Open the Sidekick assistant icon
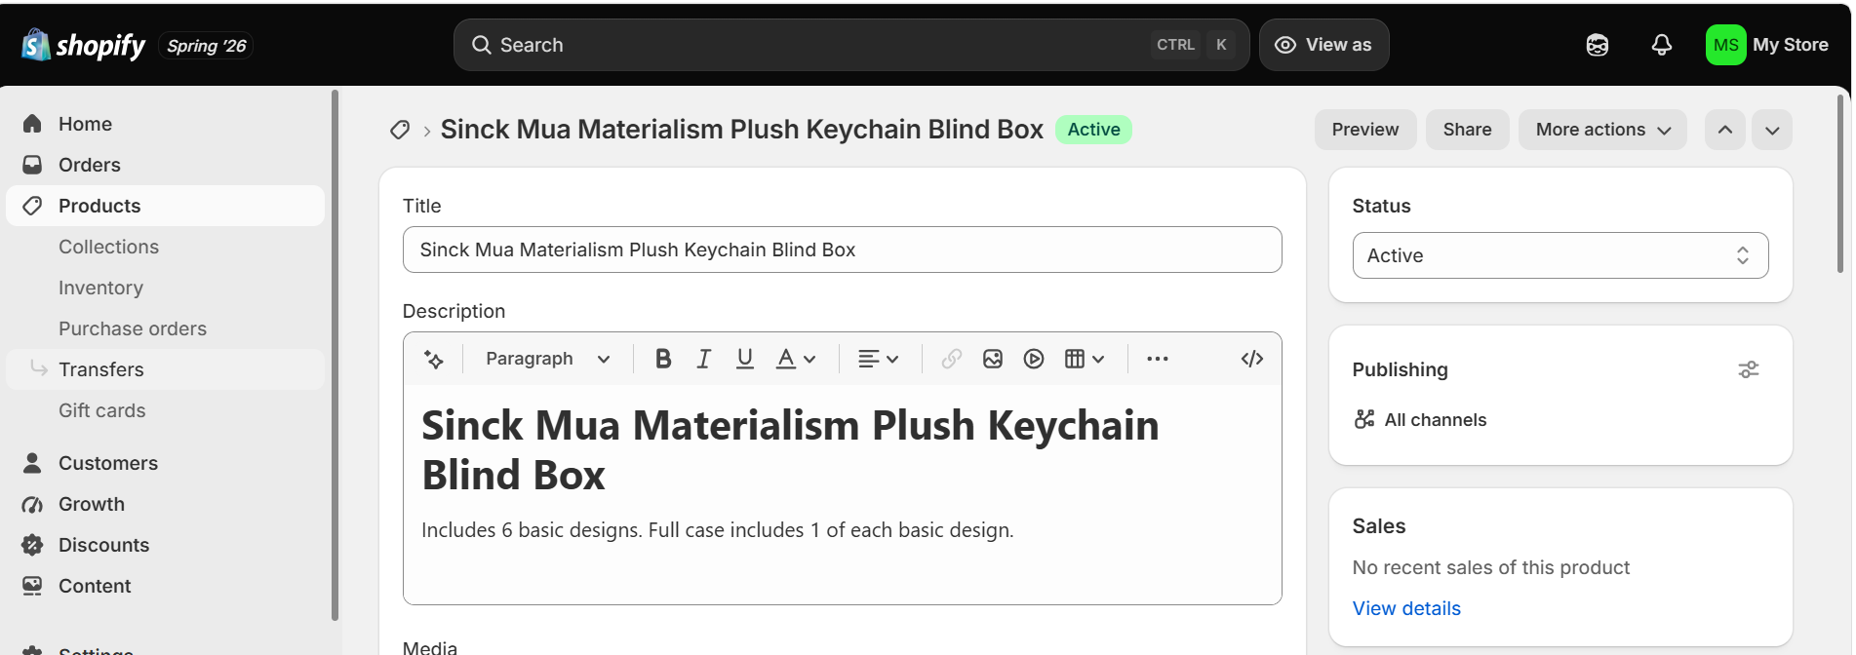Viewport: 1856px width, 655px height. [1597, 45]
